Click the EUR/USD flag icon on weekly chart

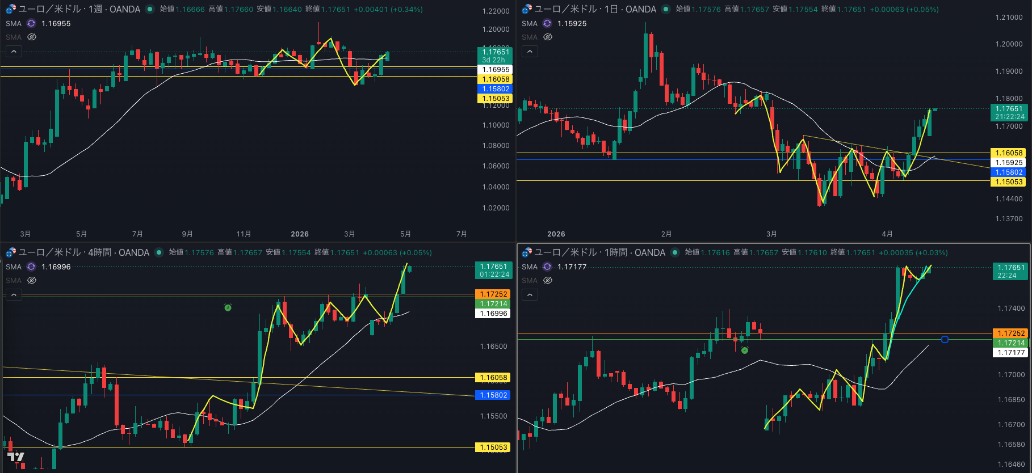tap(11, 9)
